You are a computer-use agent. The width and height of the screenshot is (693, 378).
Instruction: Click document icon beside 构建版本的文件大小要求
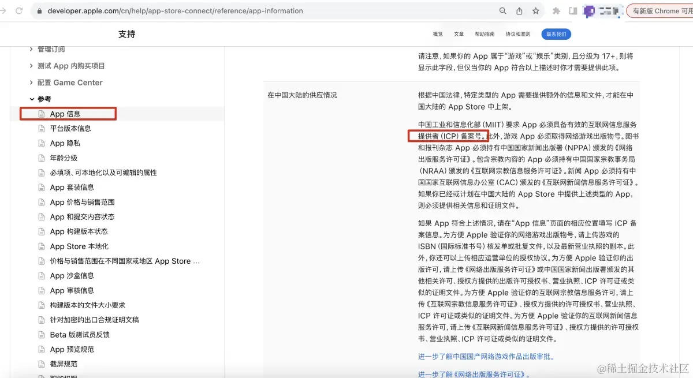coord(41,305)
